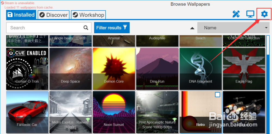The image size is (272, 134).
Task: Open the Name sort dropdown
Action: 233,28
